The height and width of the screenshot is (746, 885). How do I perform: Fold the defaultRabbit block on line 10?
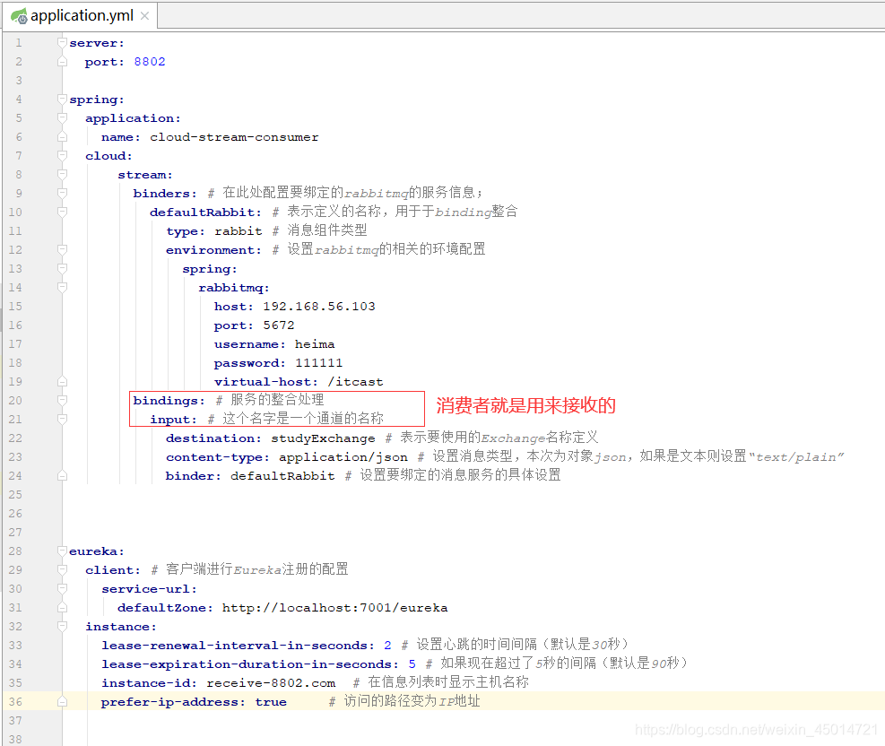click(x=62, y=213)
